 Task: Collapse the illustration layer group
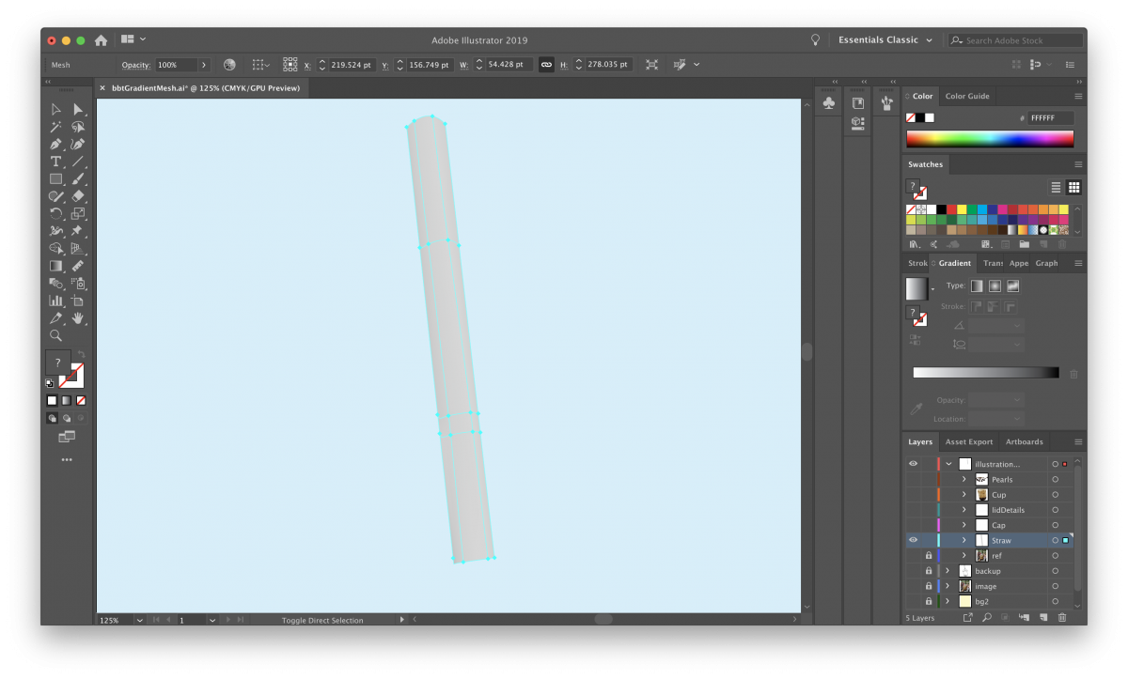(x=948, y=463)
